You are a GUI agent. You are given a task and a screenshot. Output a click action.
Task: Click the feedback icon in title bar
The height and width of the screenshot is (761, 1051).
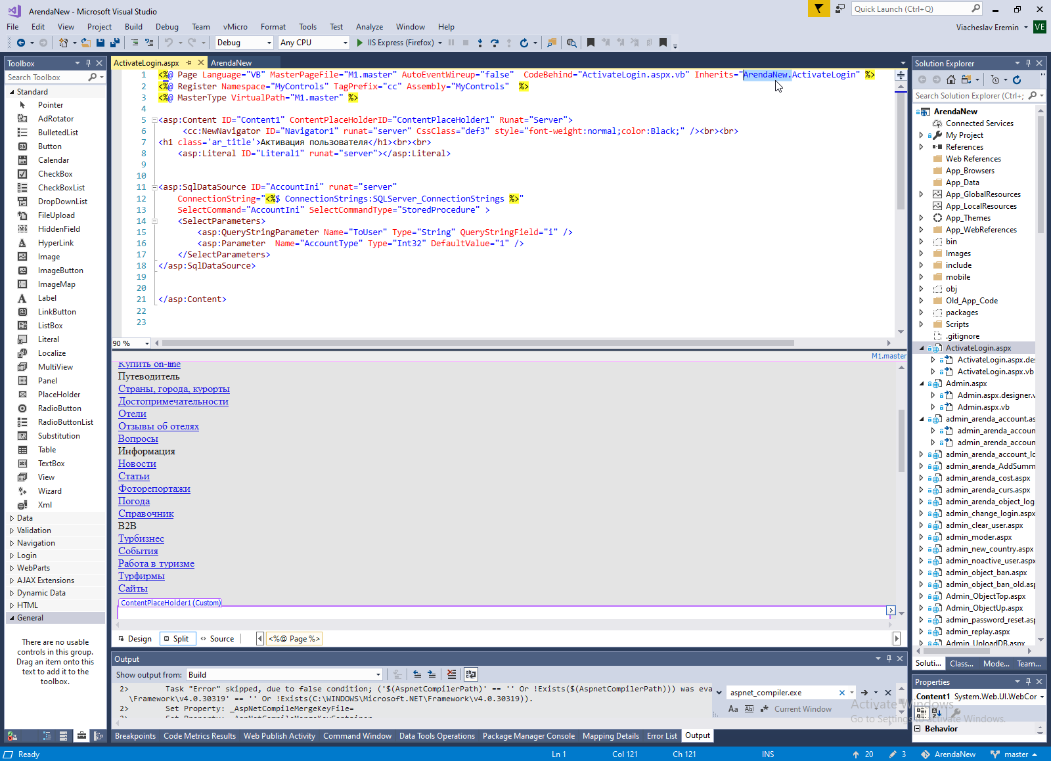point(840,9)
